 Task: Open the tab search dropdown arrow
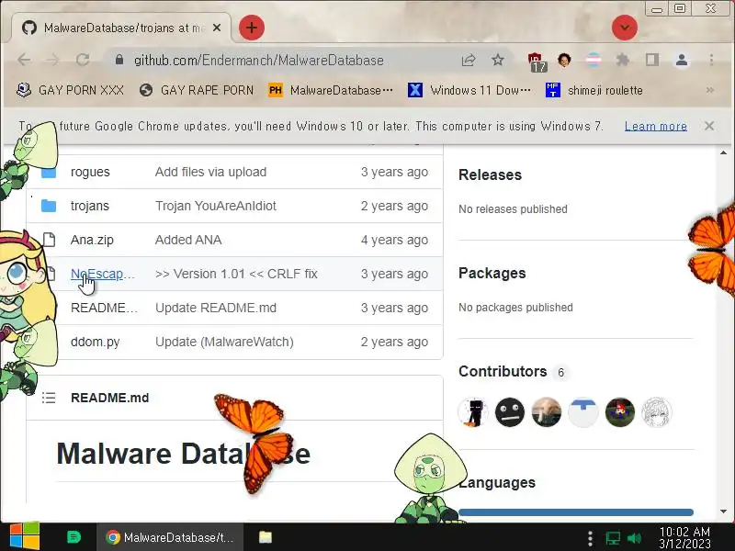[x=625, y=28]
